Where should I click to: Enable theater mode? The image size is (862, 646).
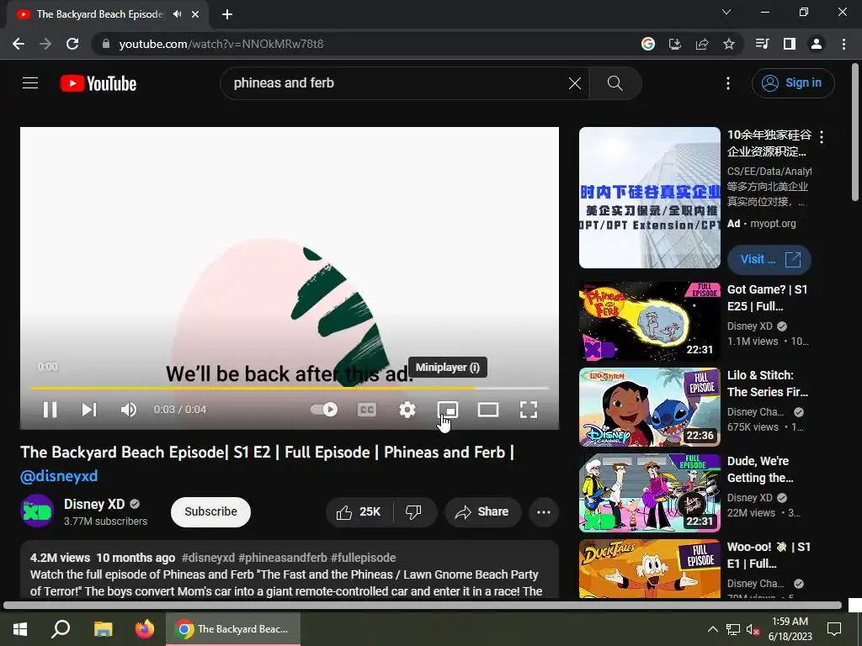487,410
